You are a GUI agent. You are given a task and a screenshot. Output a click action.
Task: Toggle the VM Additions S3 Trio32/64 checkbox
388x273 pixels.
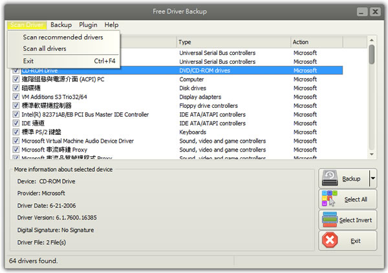tap(16, 97)
